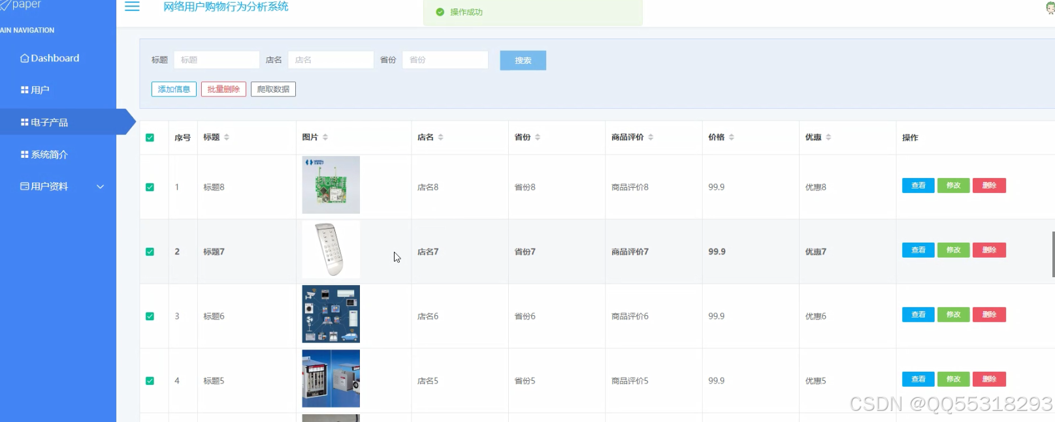Click 修改 for row 标题6

point(953,314)
